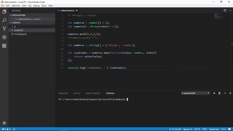The image size is (233, 131).
Task: Split the editor with the split icon
Action: tap(225, 11)
